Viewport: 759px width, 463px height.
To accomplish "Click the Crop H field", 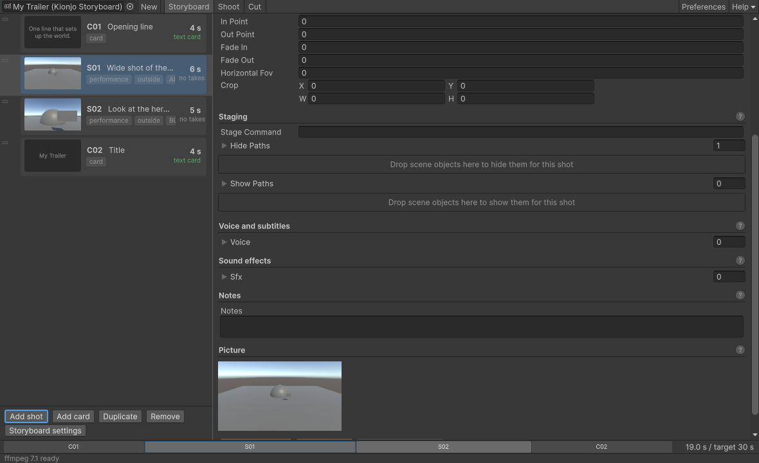I will pyautogui.click(x=526, y=98).
